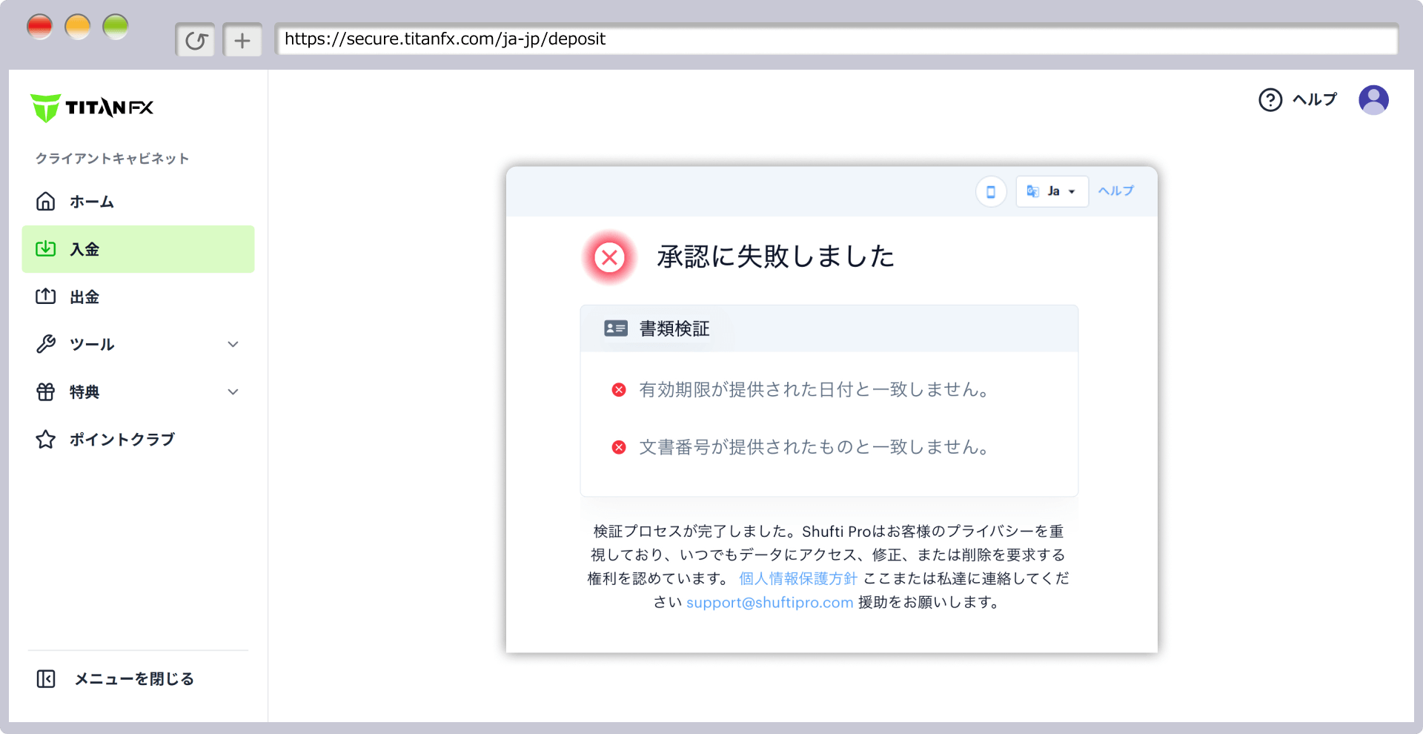Viewport: 1423px width, 734px height.
Task: Click the ツール wrench icon
Action: (x=46, y=344)
